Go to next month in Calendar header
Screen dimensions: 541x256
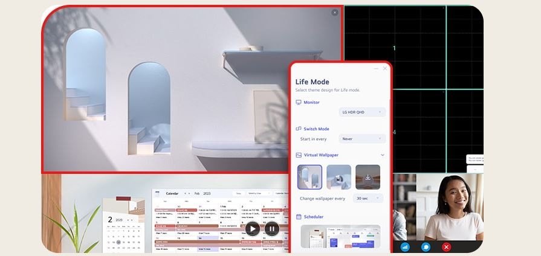pyautogui.click(x=189, y=194)
